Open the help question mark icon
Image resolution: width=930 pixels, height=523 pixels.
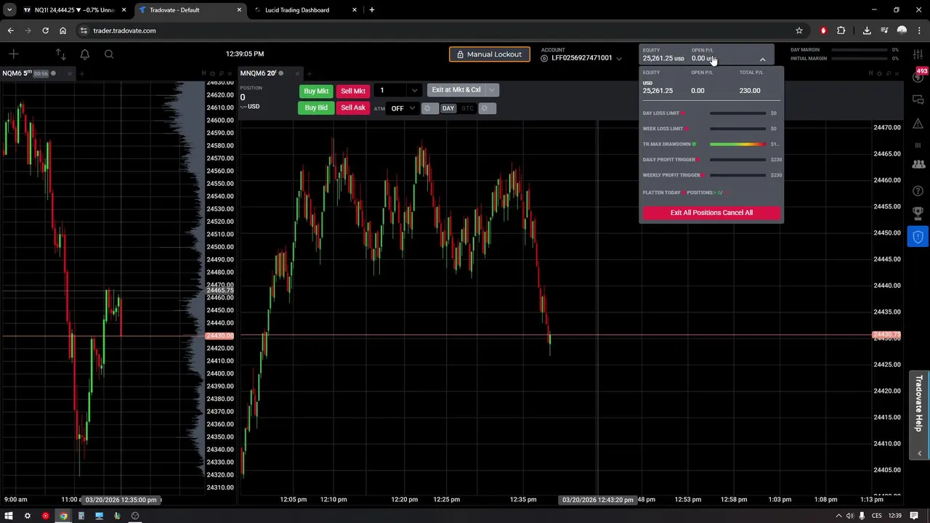pos(918,191)
